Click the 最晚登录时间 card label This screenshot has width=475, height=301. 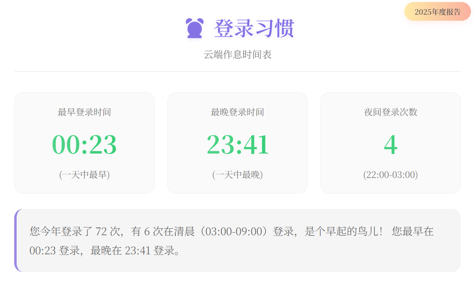click(237, 112)
